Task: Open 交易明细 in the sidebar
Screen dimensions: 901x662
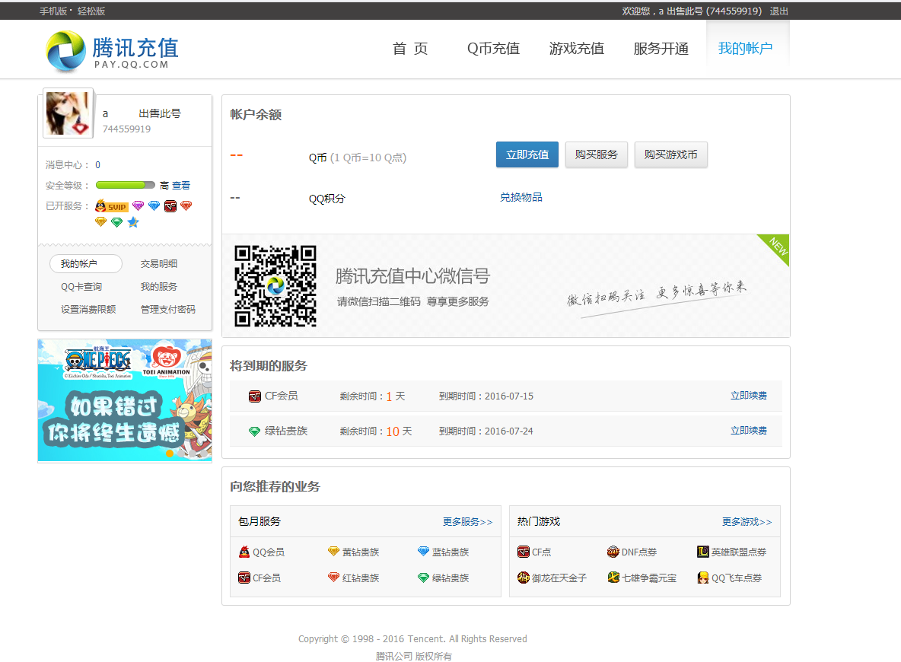Action: pyautogui.click(x=159, y=264)
